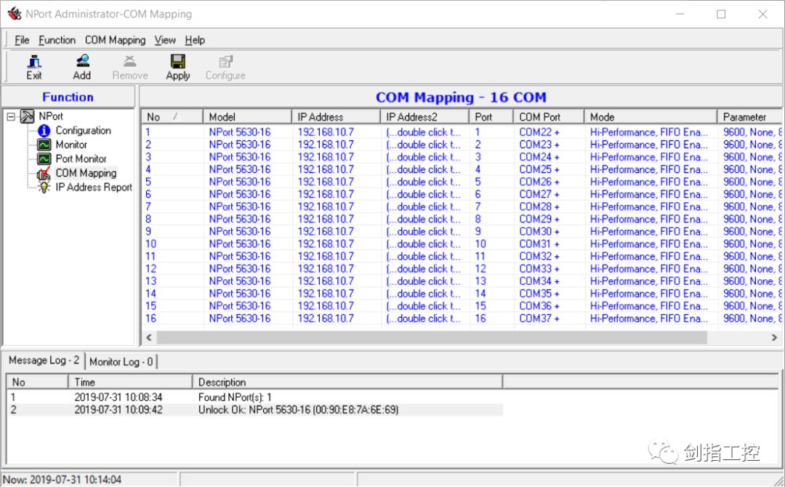This screenshot has height=487, width=785.
Task: Click the Time column header in log
Action: click(130, 382)
